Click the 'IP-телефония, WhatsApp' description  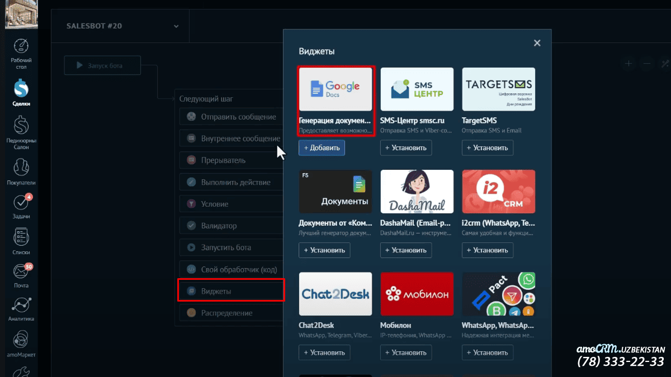point(417,336)
